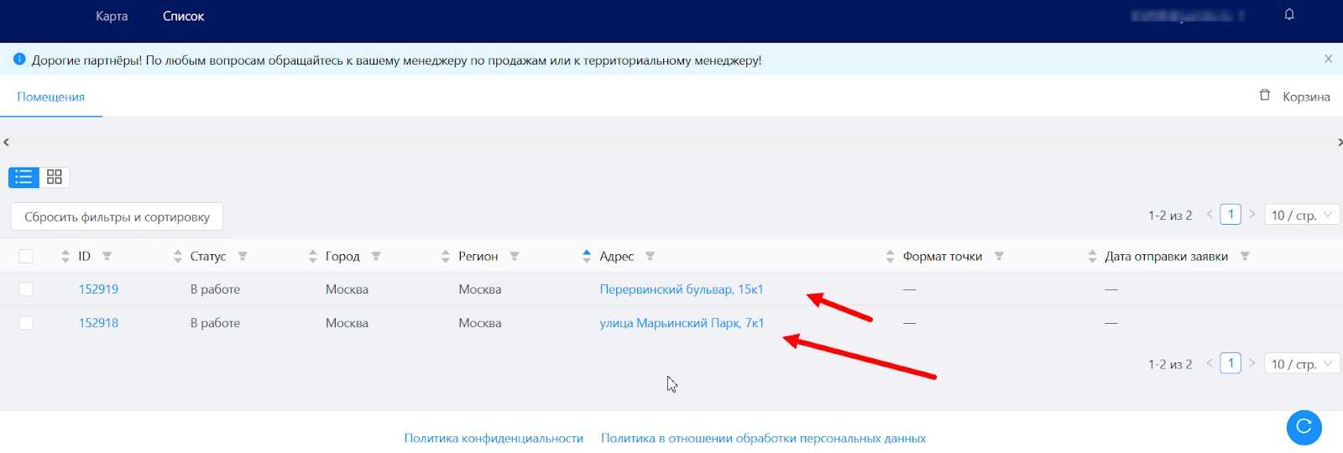
Task: Open the ID column filter icon
Action: coord(107,257)
